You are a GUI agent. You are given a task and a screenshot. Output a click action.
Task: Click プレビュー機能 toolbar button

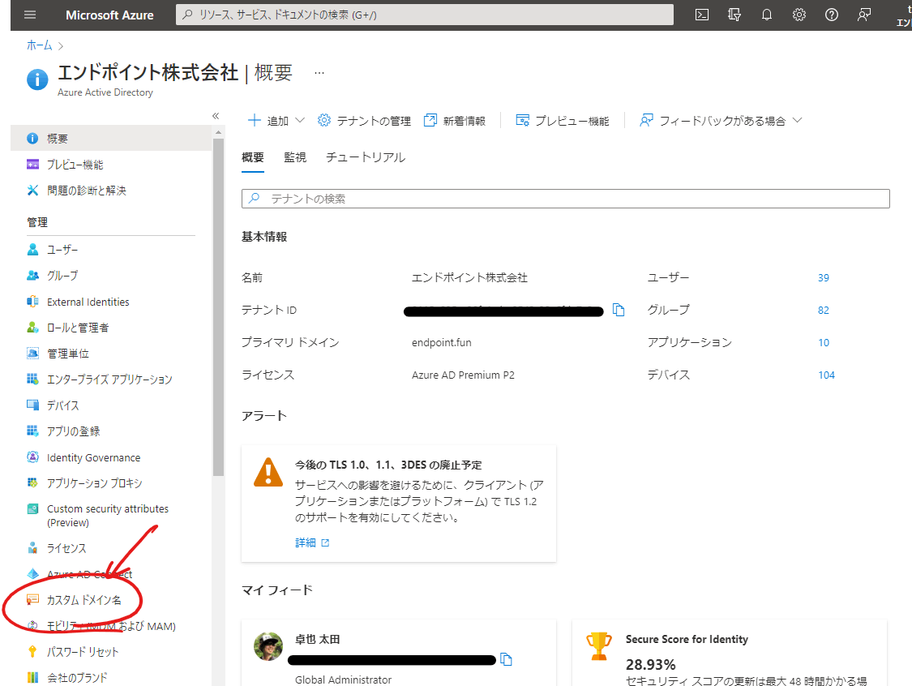tap(563, 121)
